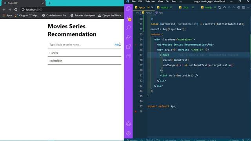The image size is (251, 141).
Task: Open the Codeblind.com bookmark
Action: pos(55,15)
